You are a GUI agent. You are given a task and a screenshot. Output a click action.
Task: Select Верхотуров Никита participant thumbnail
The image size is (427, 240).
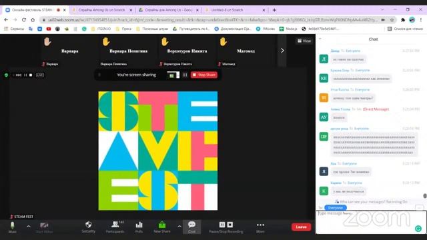[x=187, y=51]
